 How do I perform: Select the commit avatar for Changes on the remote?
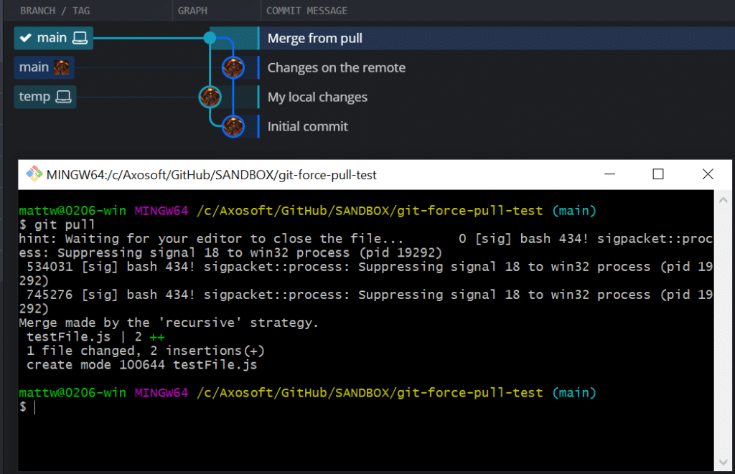233,67
